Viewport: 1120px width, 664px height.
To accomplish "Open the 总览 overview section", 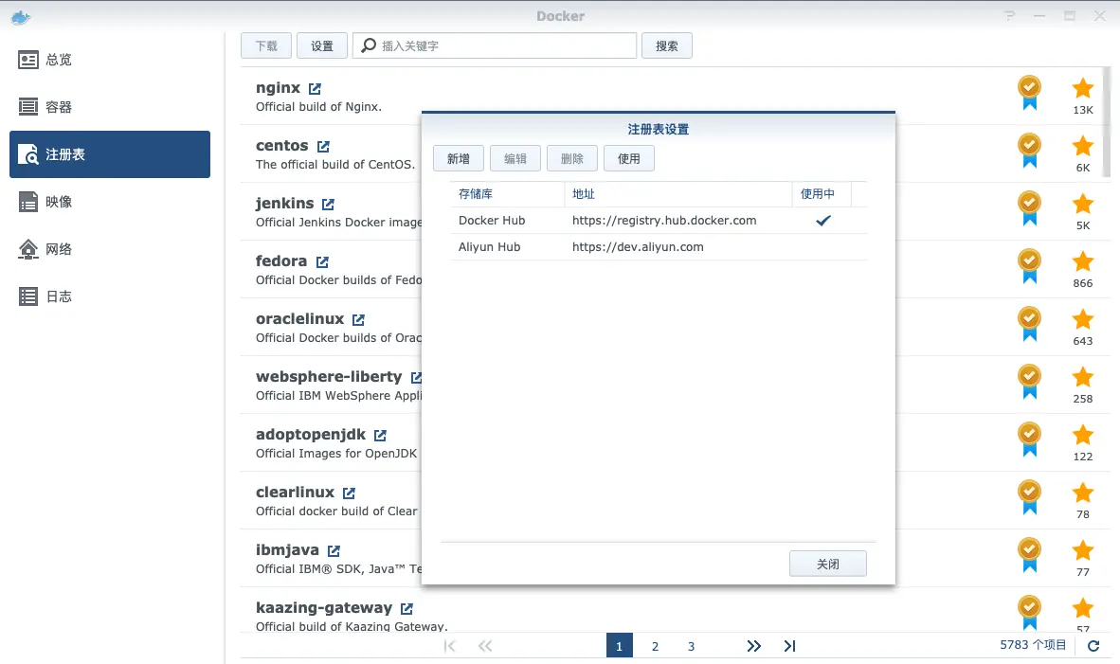I will click(x=109, y=60).
